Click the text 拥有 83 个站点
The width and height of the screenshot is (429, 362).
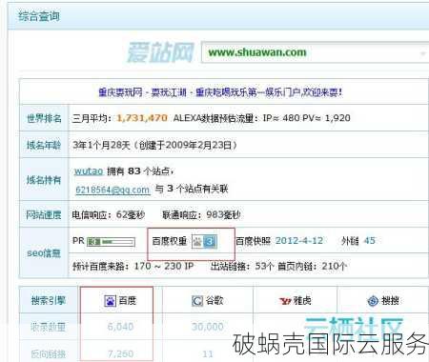pyautogui.click(x=140, y=171)
